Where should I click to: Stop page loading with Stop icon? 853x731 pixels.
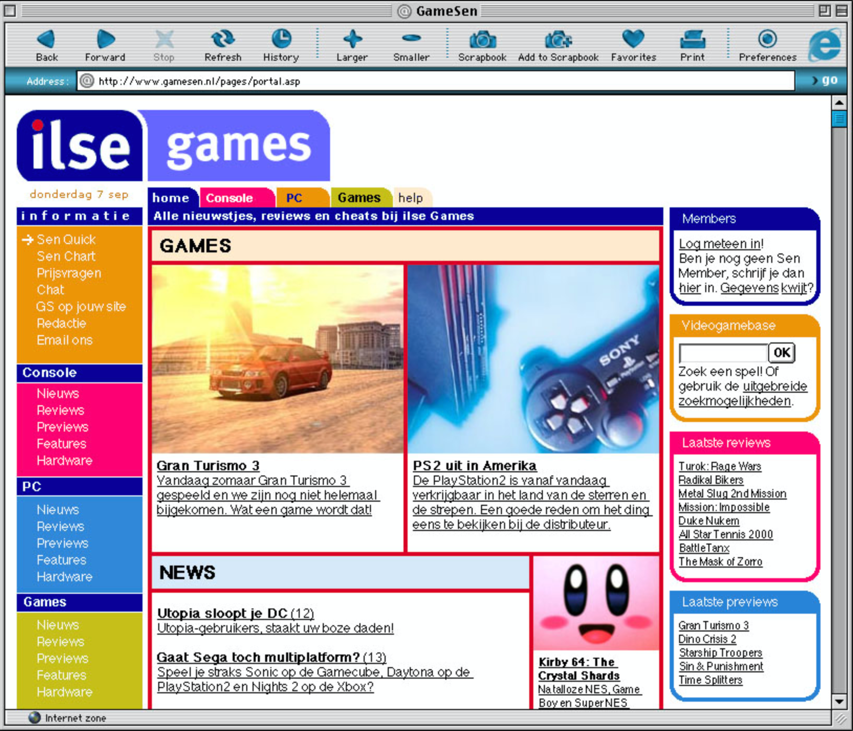click(x=164, y=39)
